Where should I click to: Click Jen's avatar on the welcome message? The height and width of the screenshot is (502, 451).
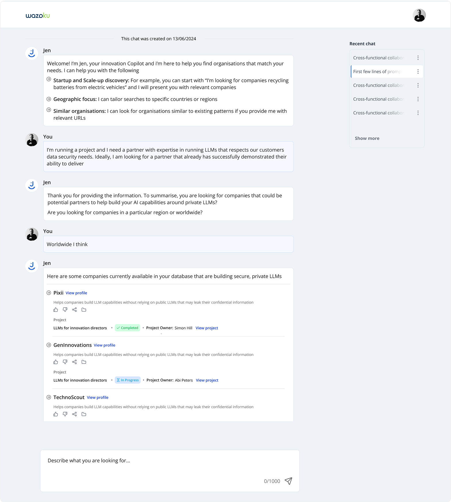point(32,53)
